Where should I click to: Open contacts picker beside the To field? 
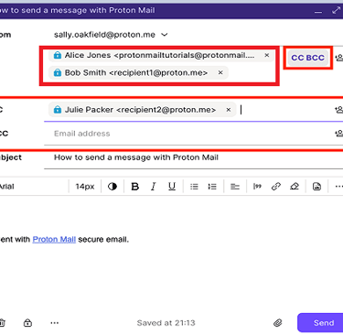[339, 58]
